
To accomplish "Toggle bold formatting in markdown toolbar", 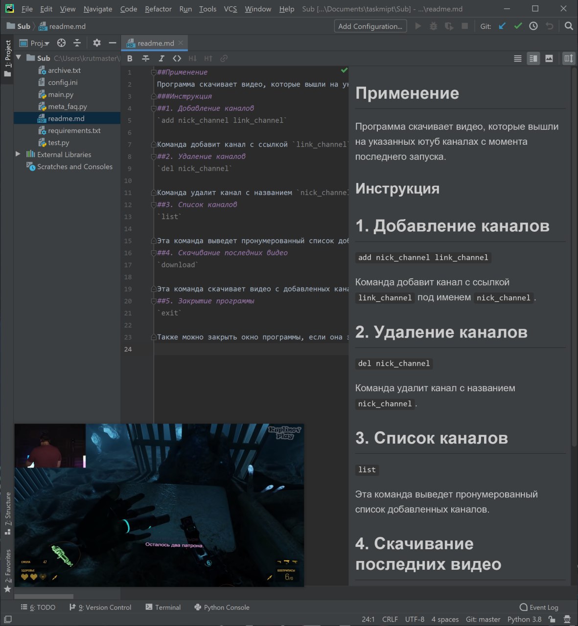I will point(130,58).
